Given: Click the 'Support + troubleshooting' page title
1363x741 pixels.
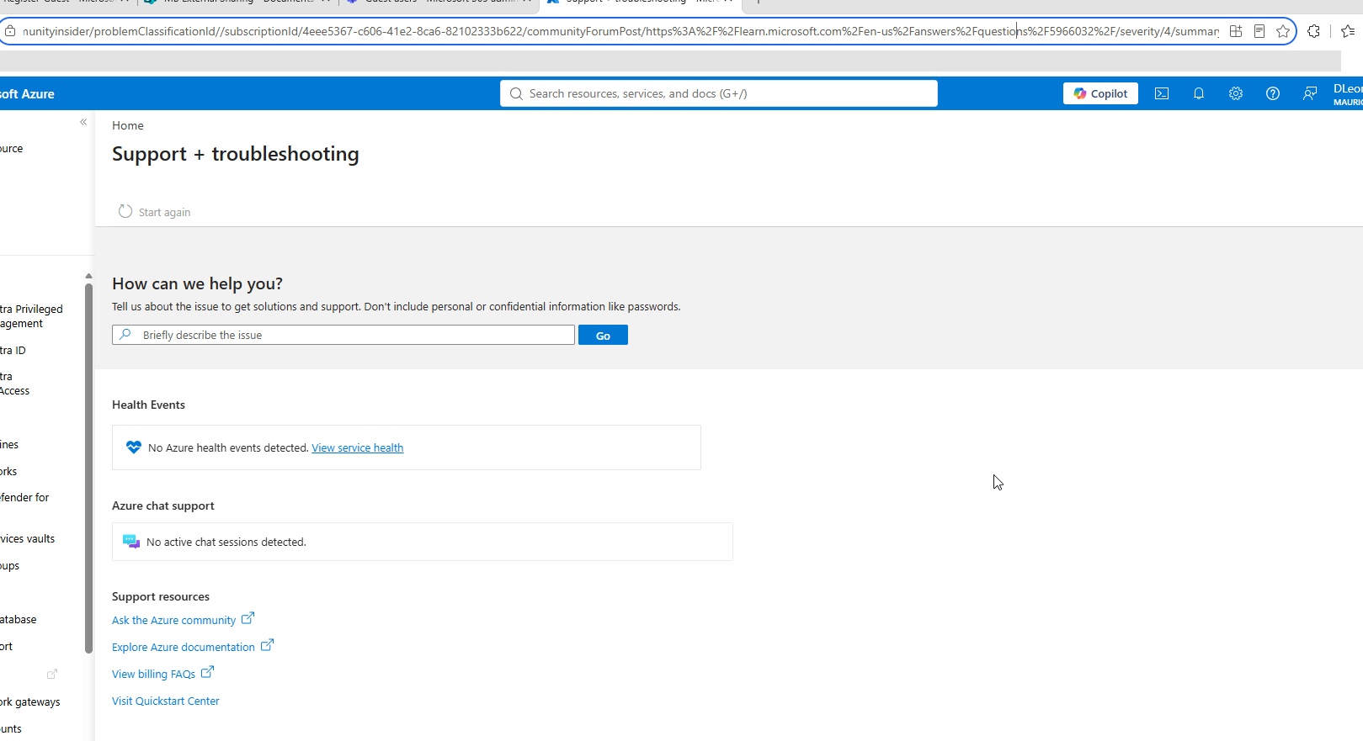Looking at the screenshot, I should [236, 154].
